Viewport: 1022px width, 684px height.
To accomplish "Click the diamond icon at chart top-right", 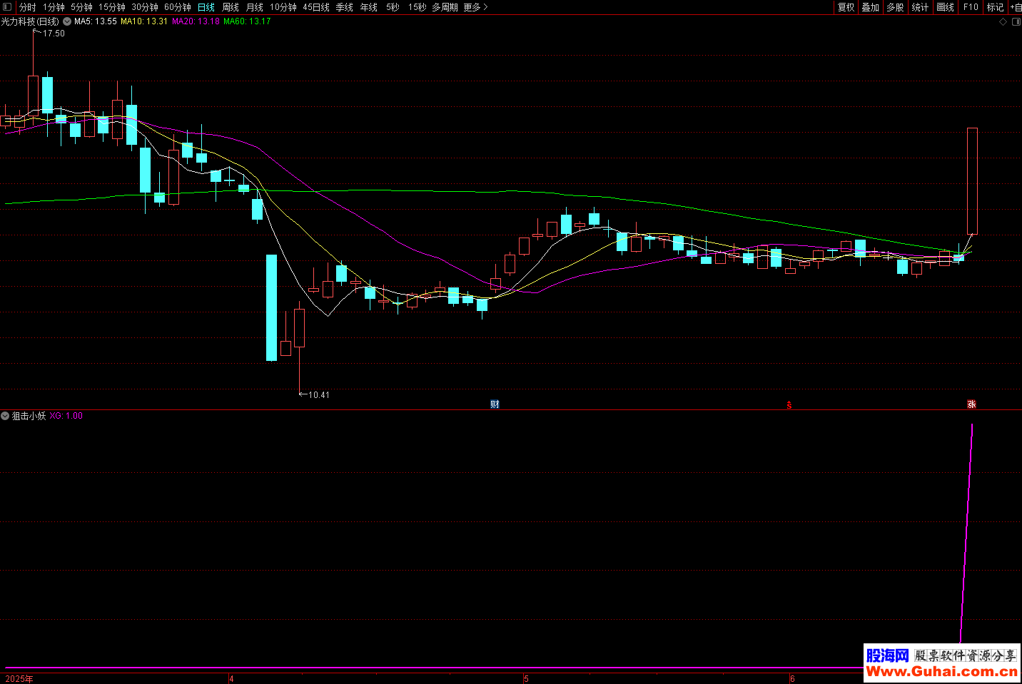I will [x=1003, y=21].
